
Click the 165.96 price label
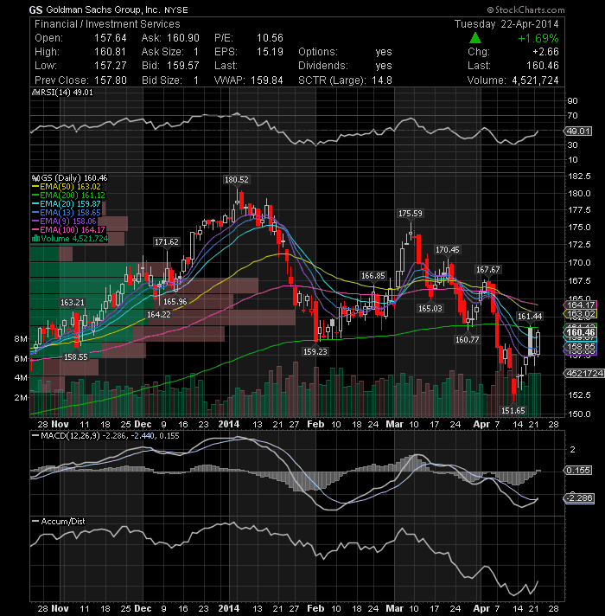pos(175,302)
